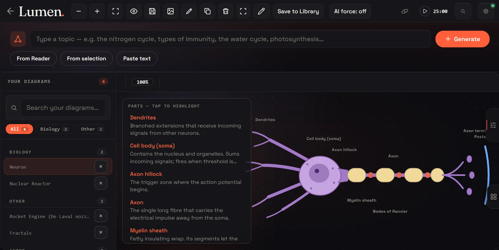The width and height of the screenshot is (499, 250).
Task: Open the Rocket Engine diagram
Action: pos(50,216)
